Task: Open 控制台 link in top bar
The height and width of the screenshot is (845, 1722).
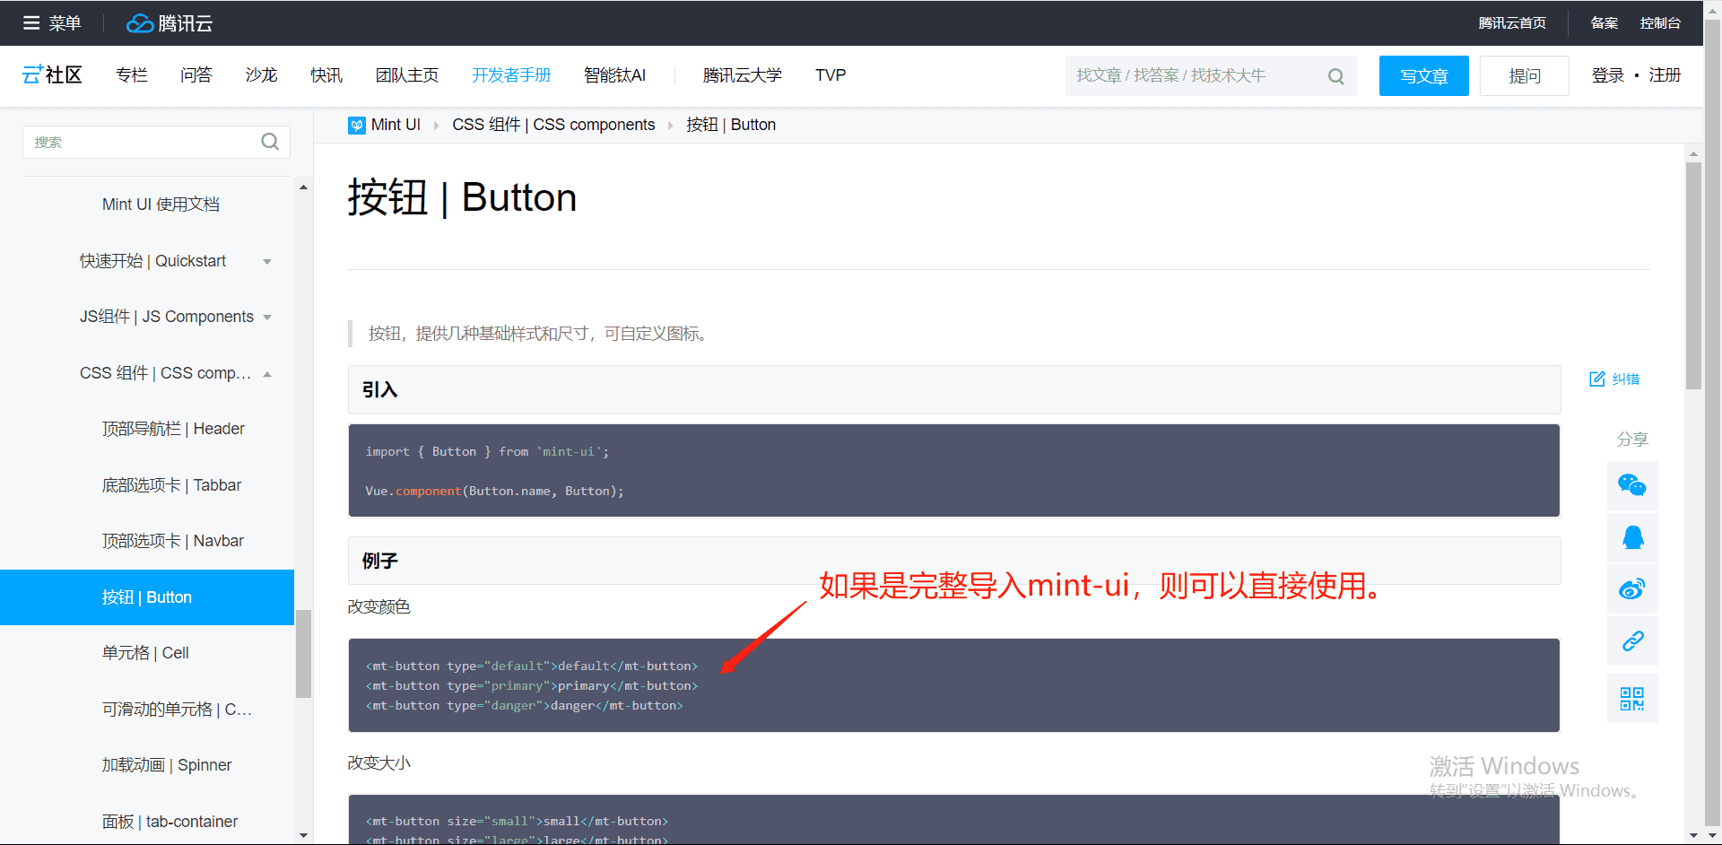Action: point(1660,23)
